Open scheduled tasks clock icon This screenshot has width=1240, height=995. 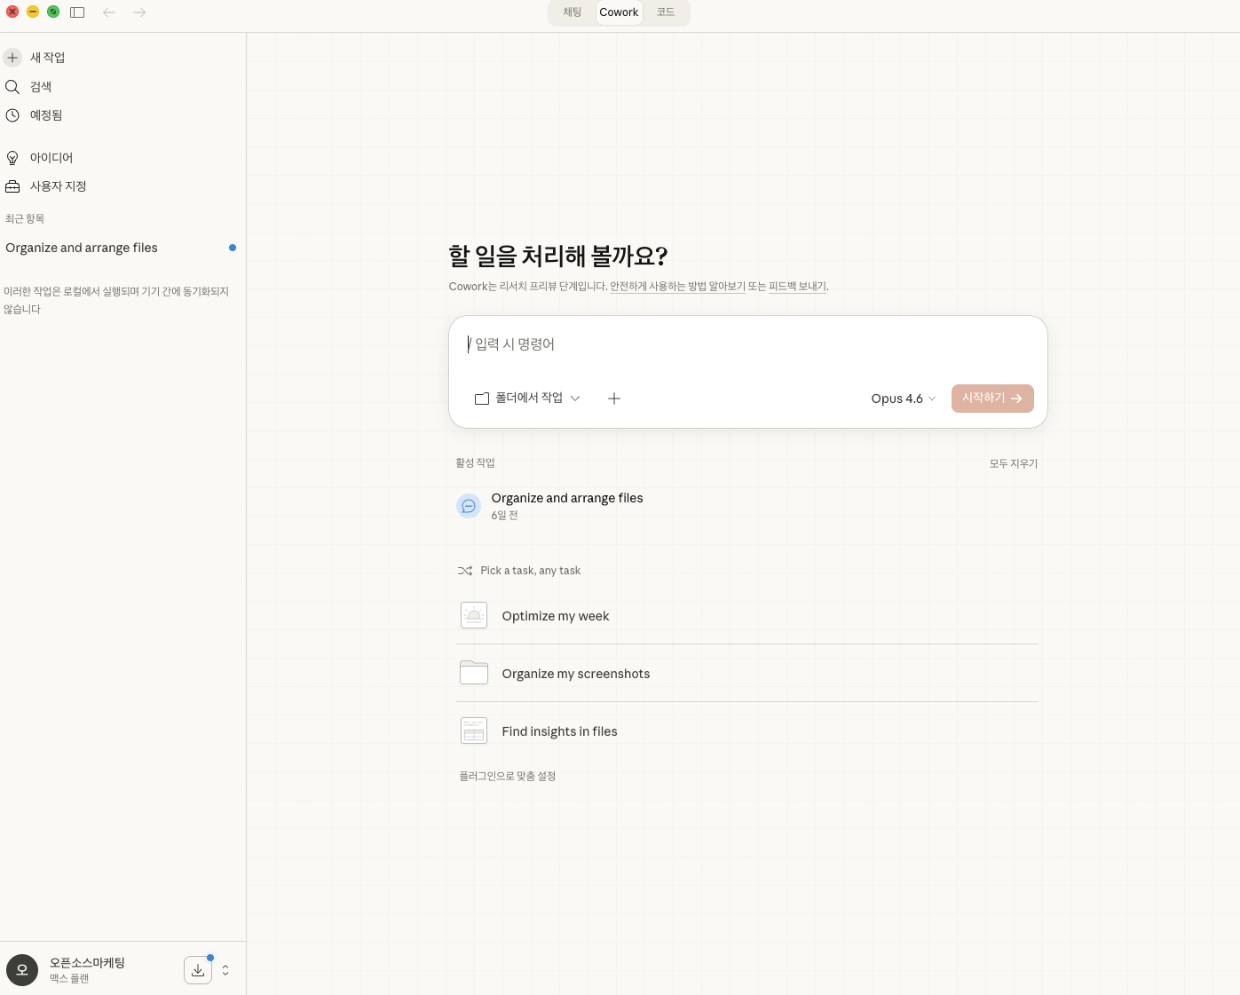coord(12,115)
